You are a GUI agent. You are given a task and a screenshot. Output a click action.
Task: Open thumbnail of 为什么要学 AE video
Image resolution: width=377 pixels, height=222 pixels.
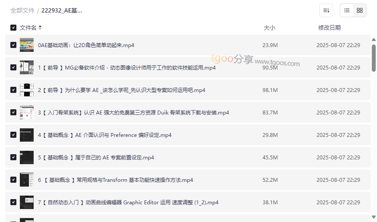point(27,90)
